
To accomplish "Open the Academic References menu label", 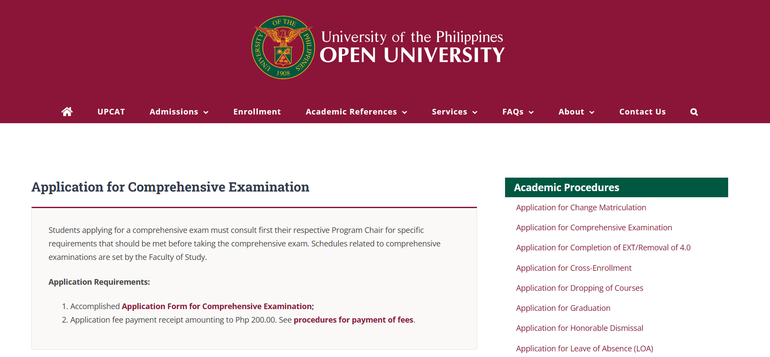I will pyautogui.click(x=351, y=112).
